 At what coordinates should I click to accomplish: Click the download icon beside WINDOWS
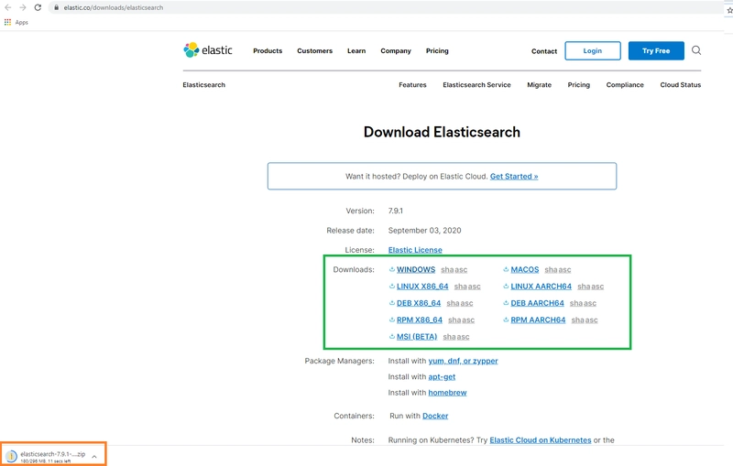392,269
